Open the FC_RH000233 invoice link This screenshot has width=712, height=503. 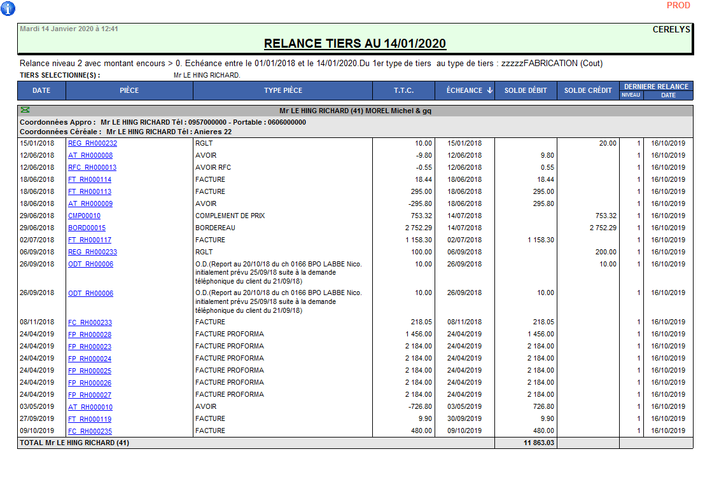coord(90,322)
